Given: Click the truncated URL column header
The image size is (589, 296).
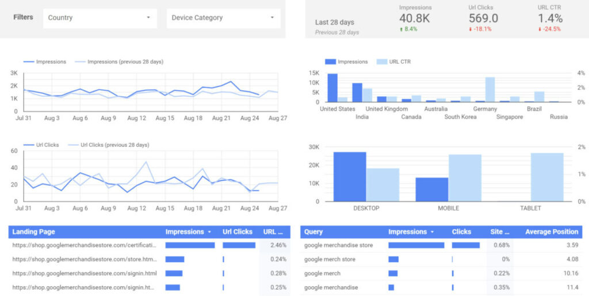Looking at the screenshot, I should pos(273,232).
